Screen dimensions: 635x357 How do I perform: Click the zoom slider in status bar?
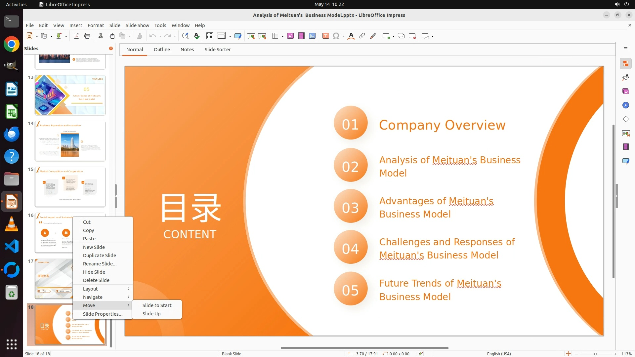tap(595, 354)
